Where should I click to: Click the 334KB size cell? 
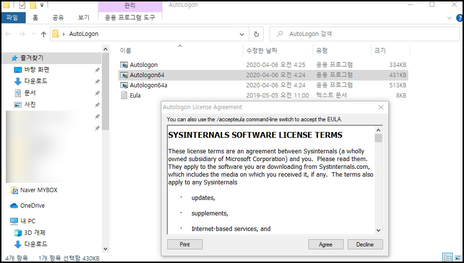pos(398,65)
